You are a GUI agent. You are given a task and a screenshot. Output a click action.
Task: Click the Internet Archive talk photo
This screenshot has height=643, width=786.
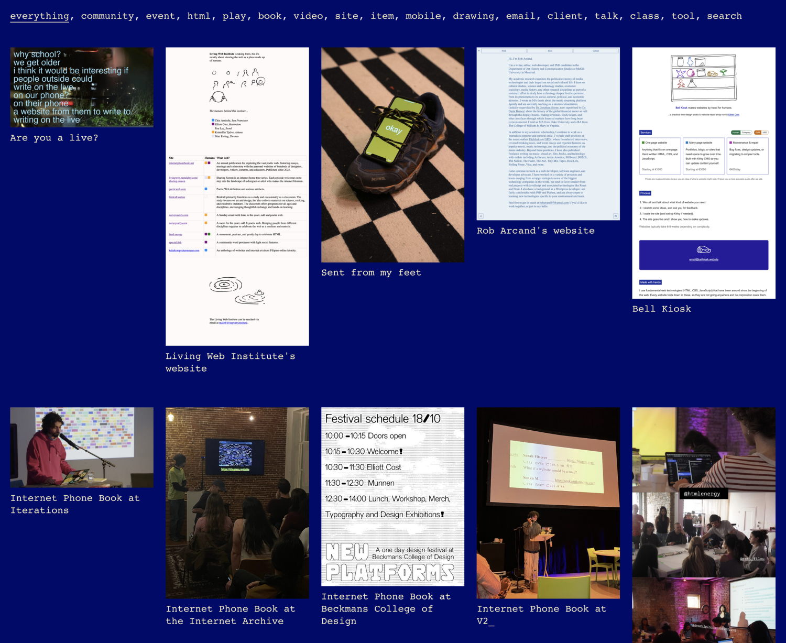pos(237,503)
